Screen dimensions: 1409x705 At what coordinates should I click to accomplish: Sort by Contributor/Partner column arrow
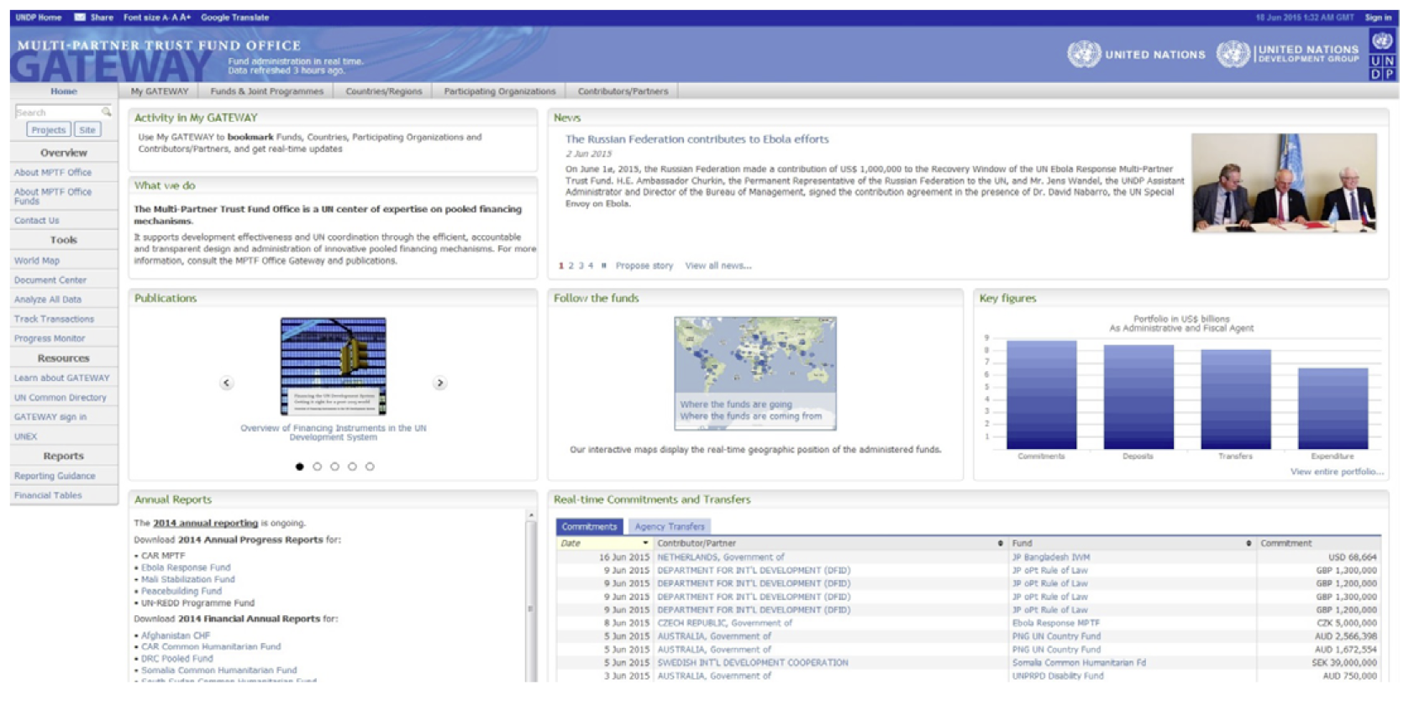[x=1000, y=543]
